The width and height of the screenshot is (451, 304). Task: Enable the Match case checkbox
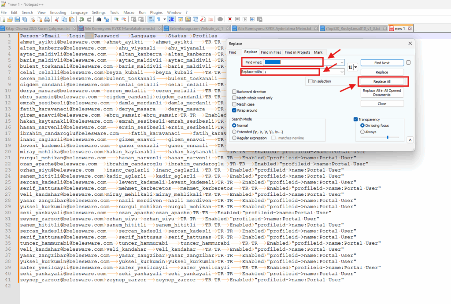tap(234, 104)
